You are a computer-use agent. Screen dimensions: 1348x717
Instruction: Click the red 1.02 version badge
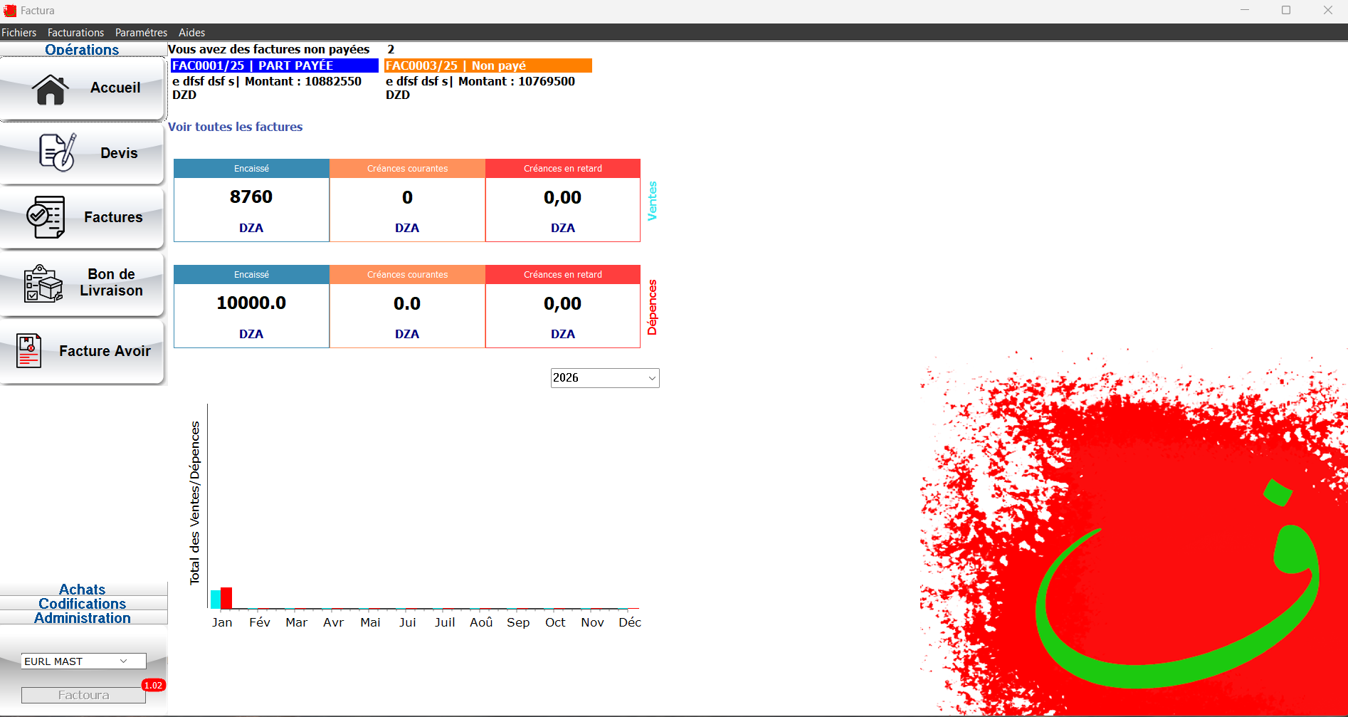153,685
